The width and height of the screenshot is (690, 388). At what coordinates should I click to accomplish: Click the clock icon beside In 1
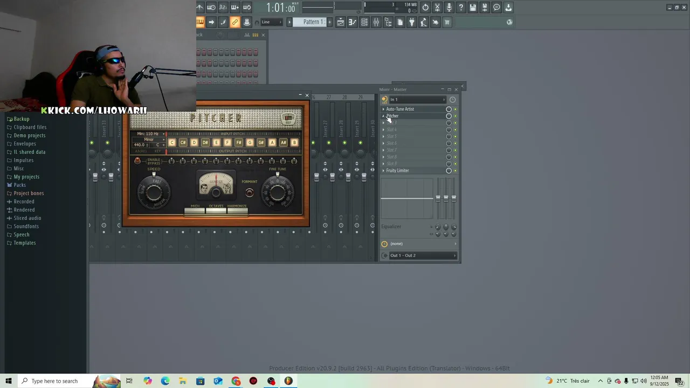click(452, 100)
